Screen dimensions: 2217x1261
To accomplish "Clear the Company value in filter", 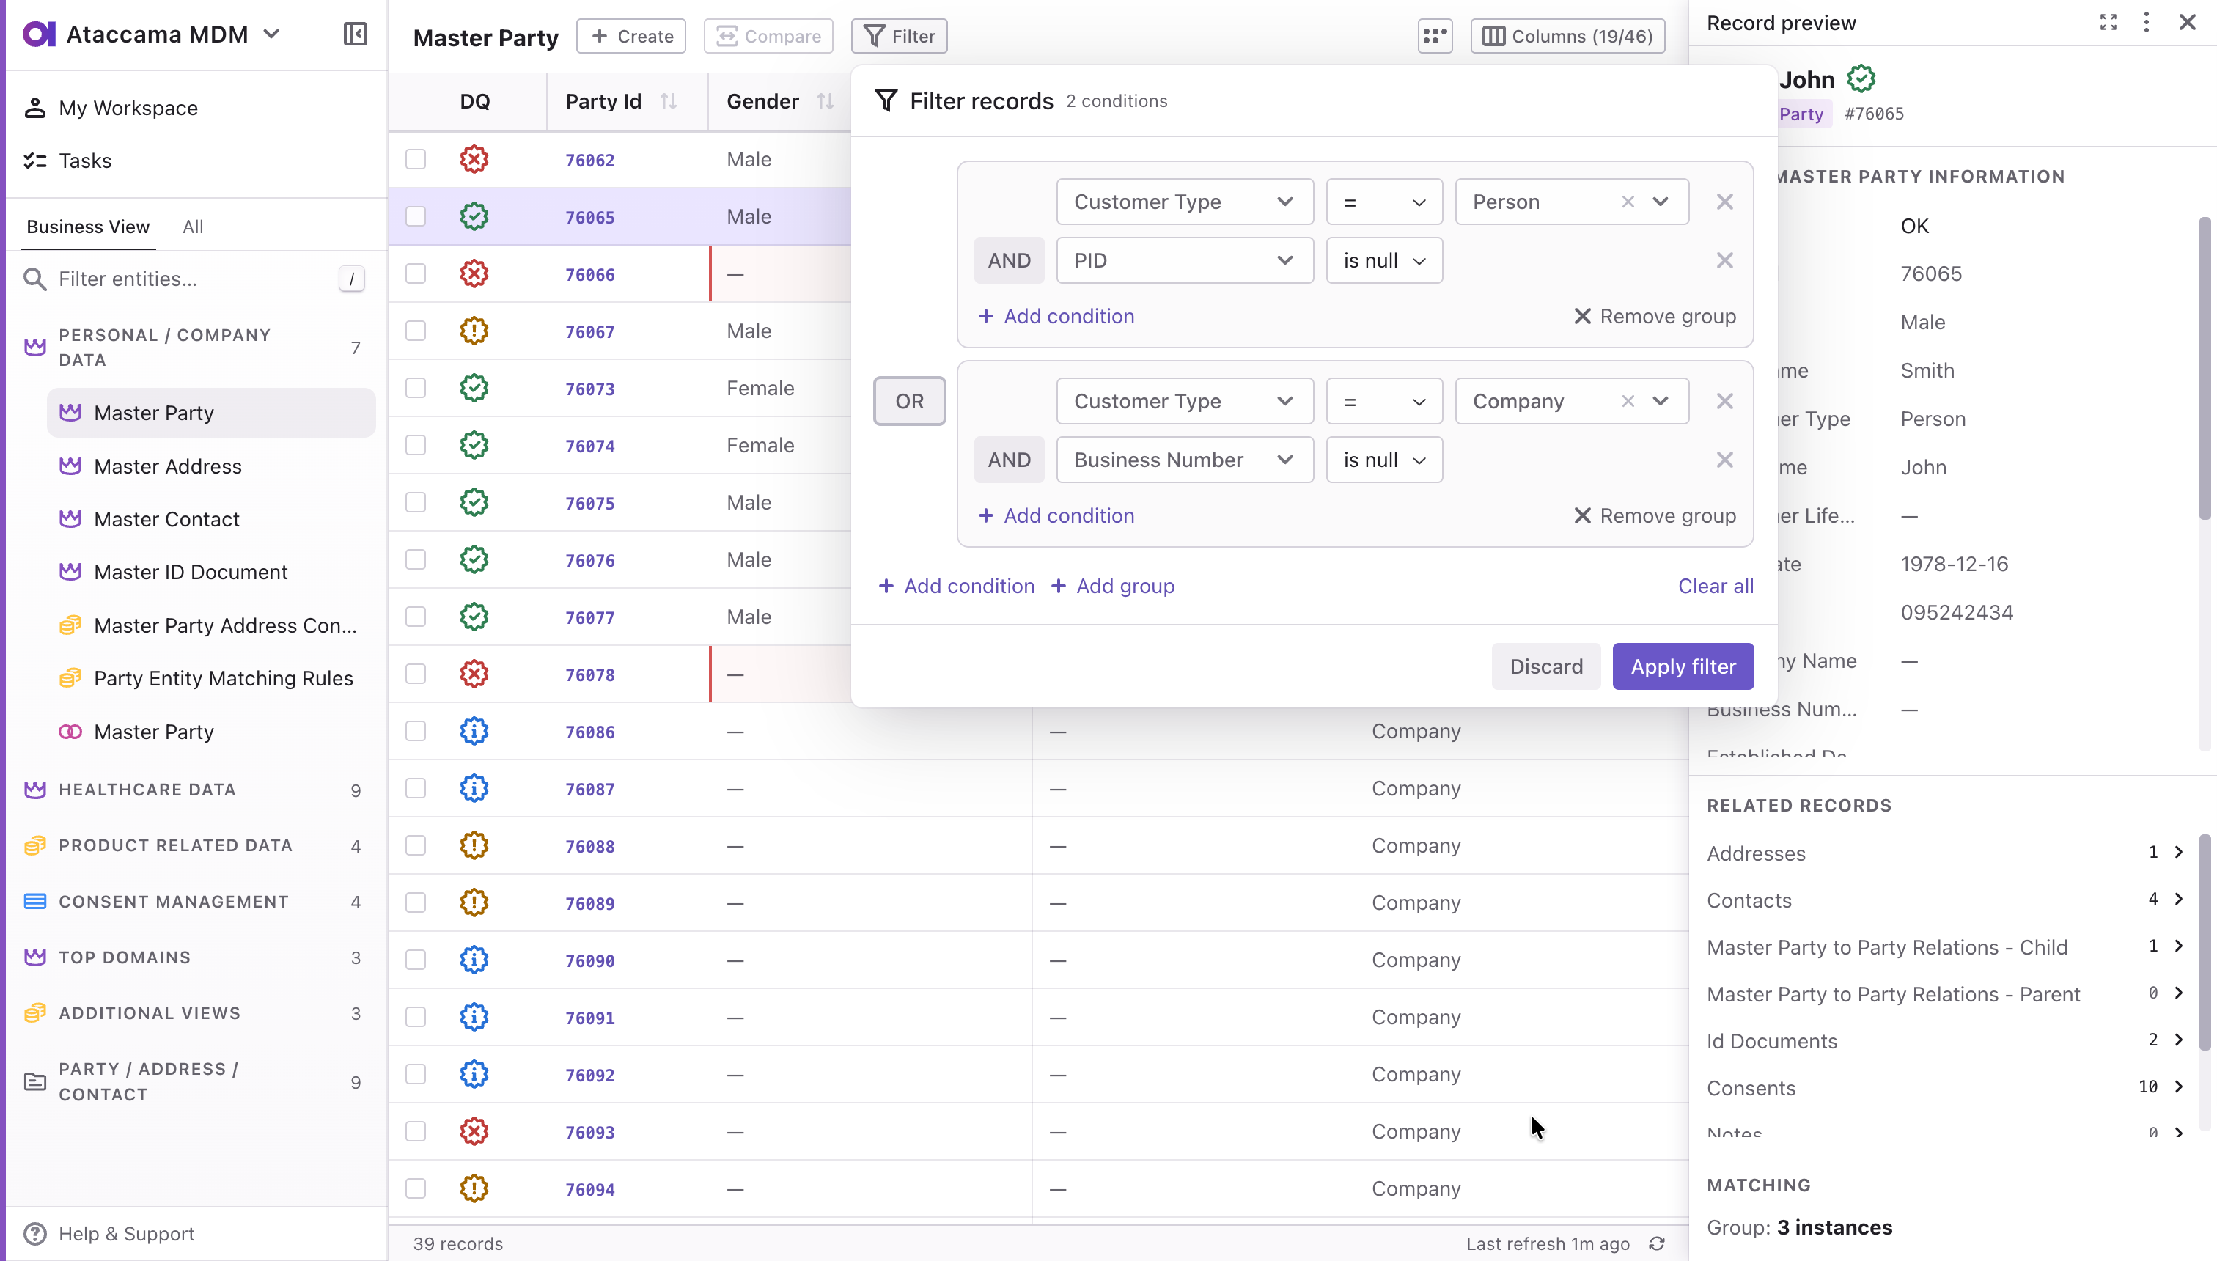I will click(x=1628, y=401).
